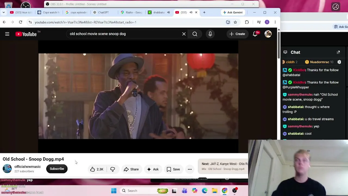The height and width of the screenshot is (196, 348).
Task: Open the officialwwmusic channel avatar
Action: [x=7, y=169]
